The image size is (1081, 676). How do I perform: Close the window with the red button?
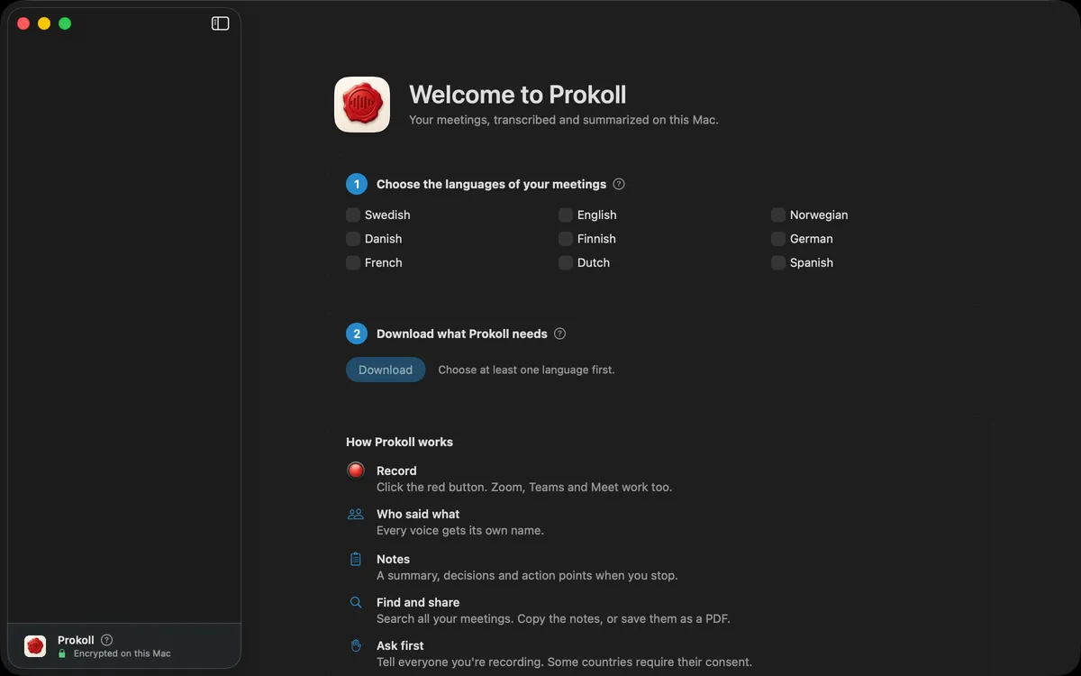[23, 23]
